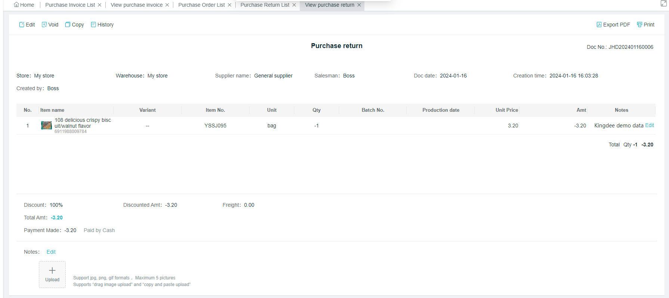The image size is (669, 298).
Task: Close the View purchase return tab
Action: [x=359, y=5]
